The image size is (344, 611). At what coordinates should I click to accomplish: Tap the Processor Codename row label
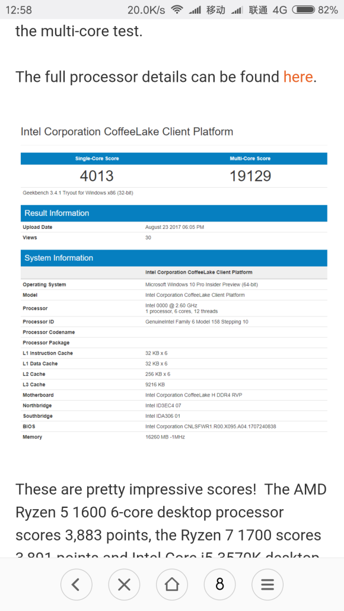click(x=49, y=332)
